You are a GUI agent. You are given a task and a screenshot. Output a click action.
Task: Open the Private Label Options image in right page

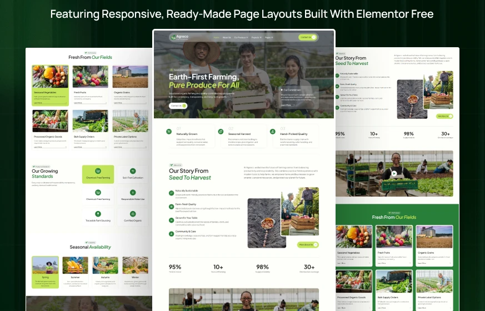[434, 282]
